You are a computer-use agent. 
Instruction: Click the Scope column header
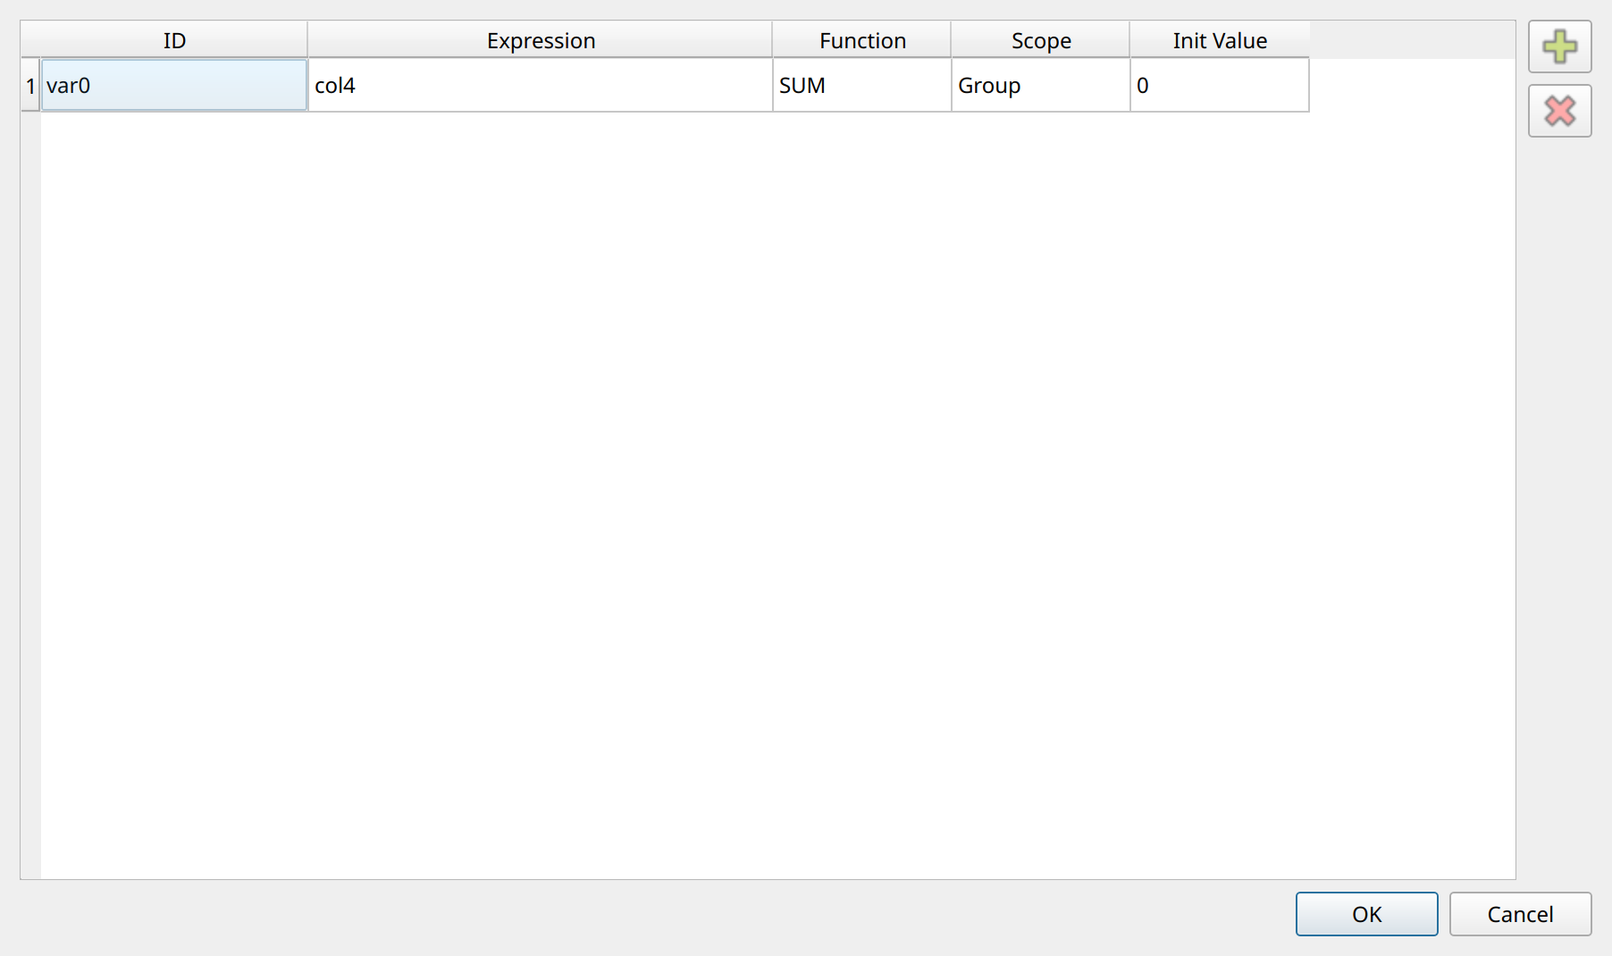[1041, 40]
